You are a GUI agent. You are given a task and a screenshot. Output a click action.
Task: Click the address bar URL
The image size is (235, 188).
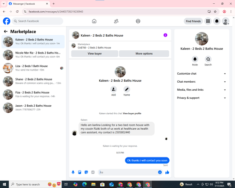(x=56, y=12)
